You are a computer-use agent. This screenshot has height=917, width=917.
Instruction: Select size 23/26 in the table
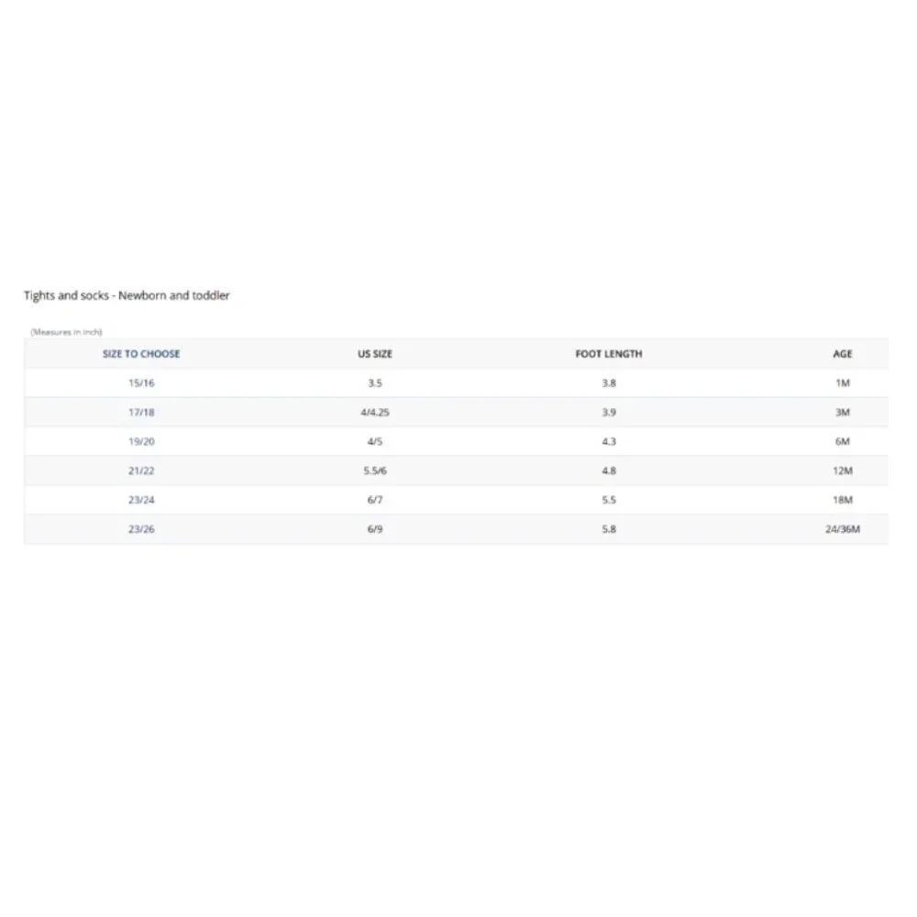(141, 529)
